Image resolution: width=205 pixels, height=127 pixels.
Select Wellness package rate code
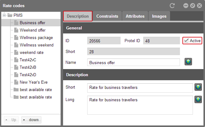click(36, 38)
